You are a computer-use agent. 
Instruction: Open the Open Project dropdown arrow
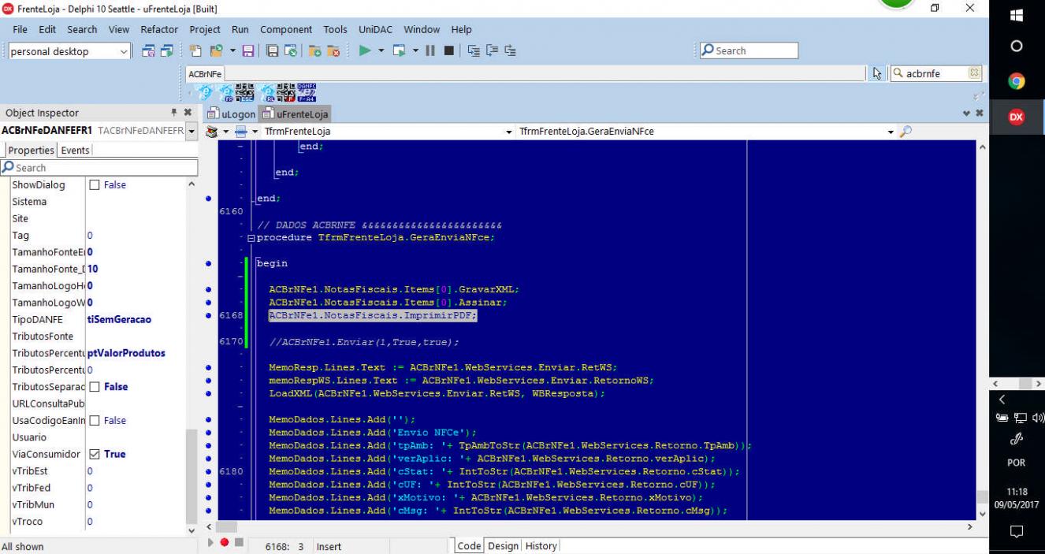[x=233, y=51]
